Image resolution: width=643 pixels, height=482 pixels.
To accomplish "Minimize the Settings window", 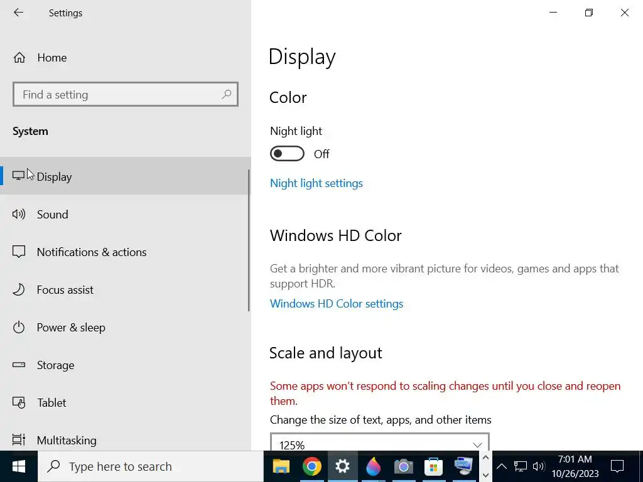I will pos(553,13).
